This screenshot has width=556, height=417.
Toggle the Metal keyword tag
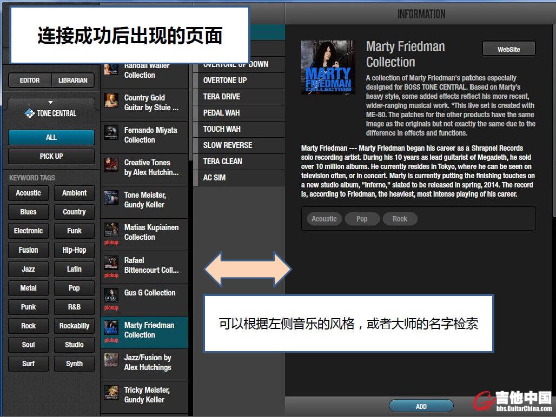(x=28, y=288)
